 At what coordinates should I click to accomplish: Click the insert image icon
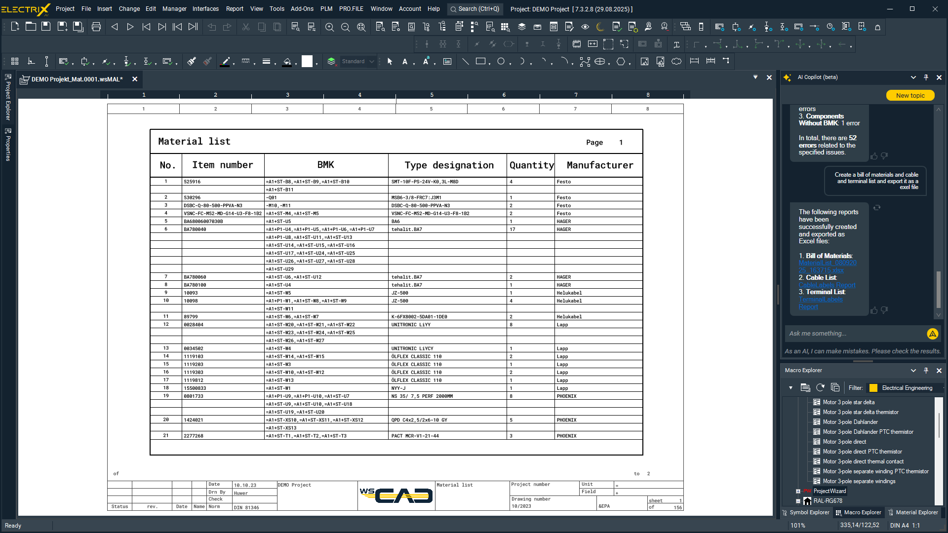(644, 61)
